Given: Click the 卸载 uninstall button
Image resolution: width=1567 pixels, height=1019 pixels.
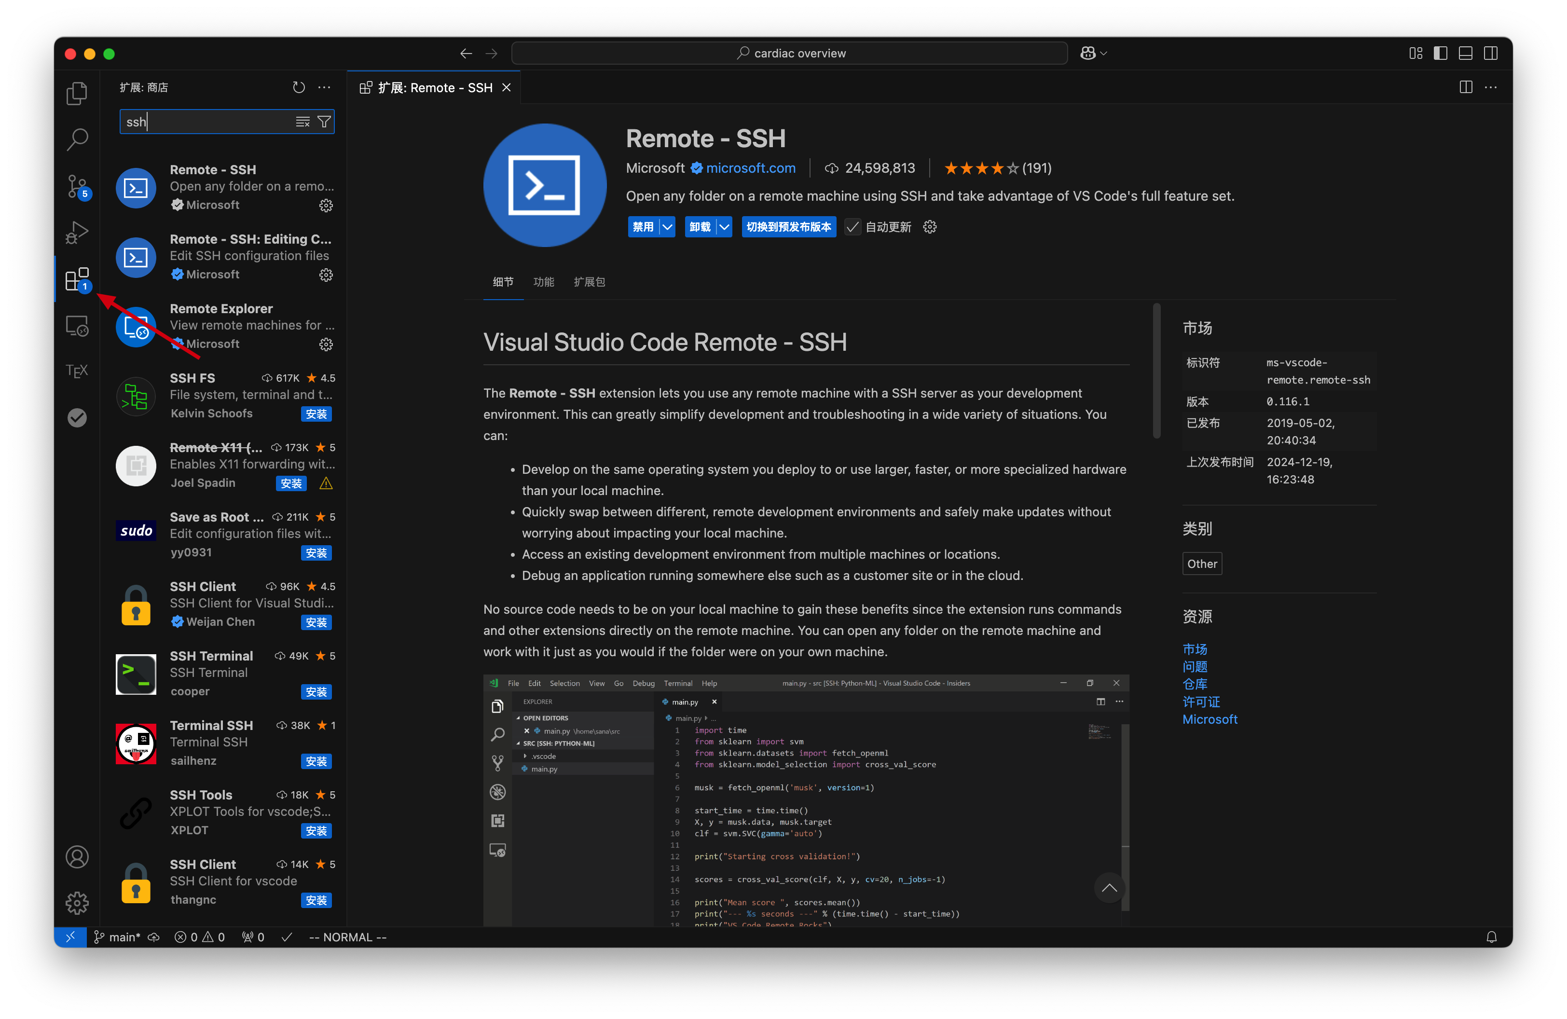Looking at the screenshot, I should 700,227.
